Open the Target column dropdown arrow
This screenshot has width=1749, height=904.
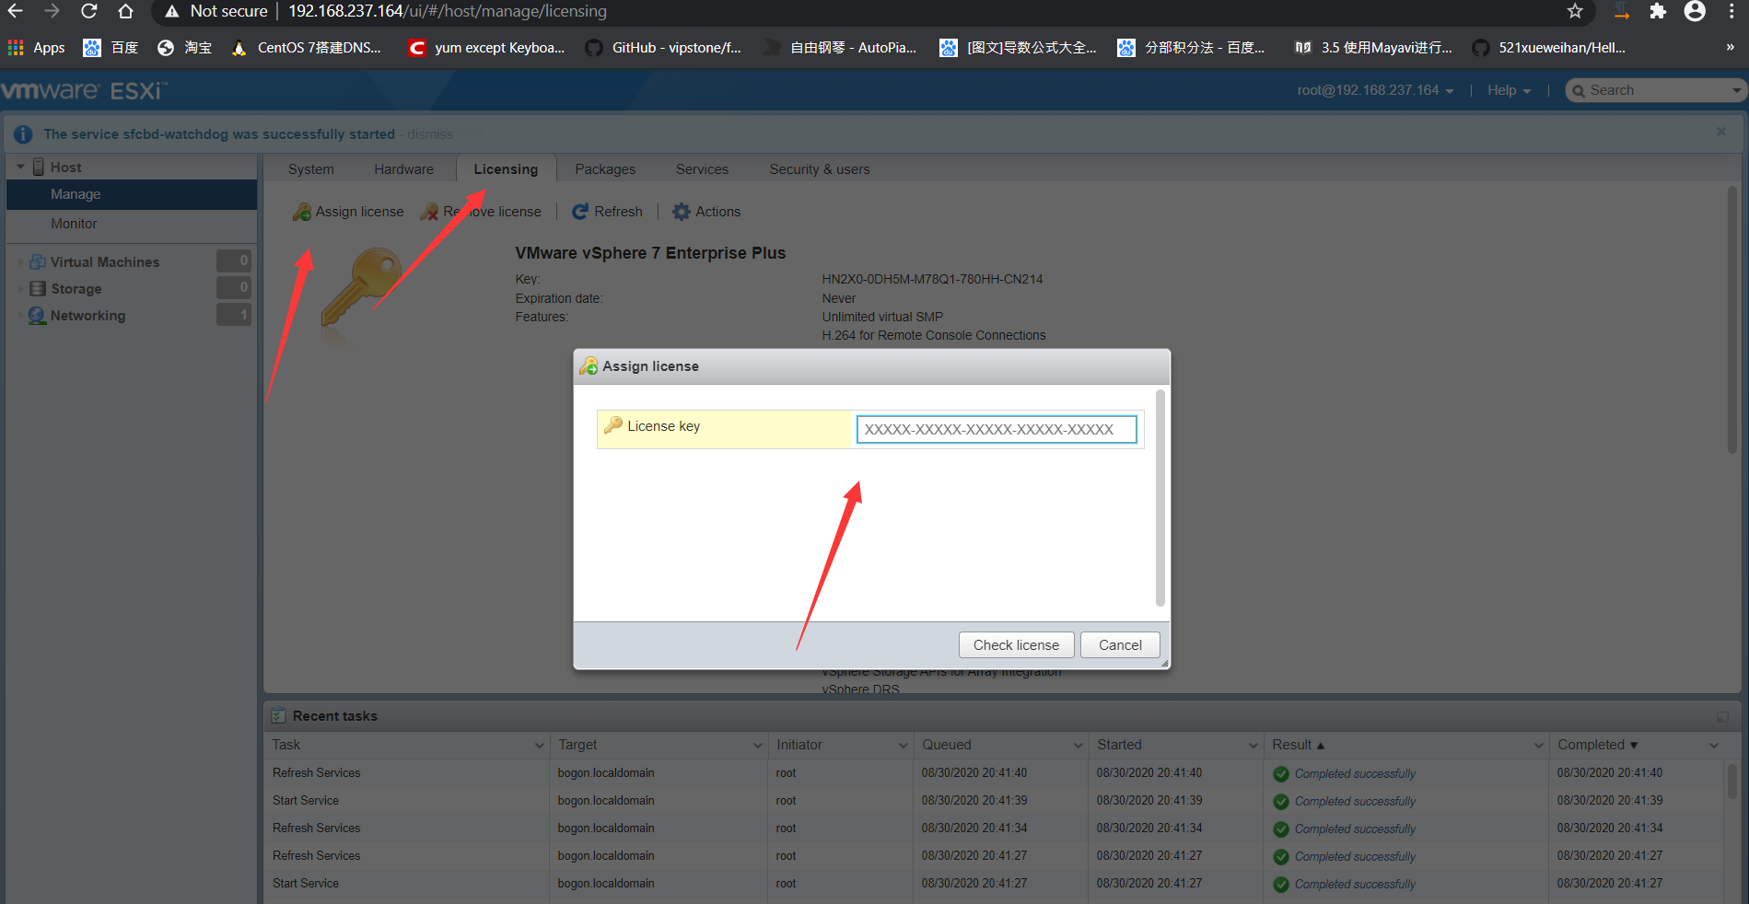click(x=758, y=745)
